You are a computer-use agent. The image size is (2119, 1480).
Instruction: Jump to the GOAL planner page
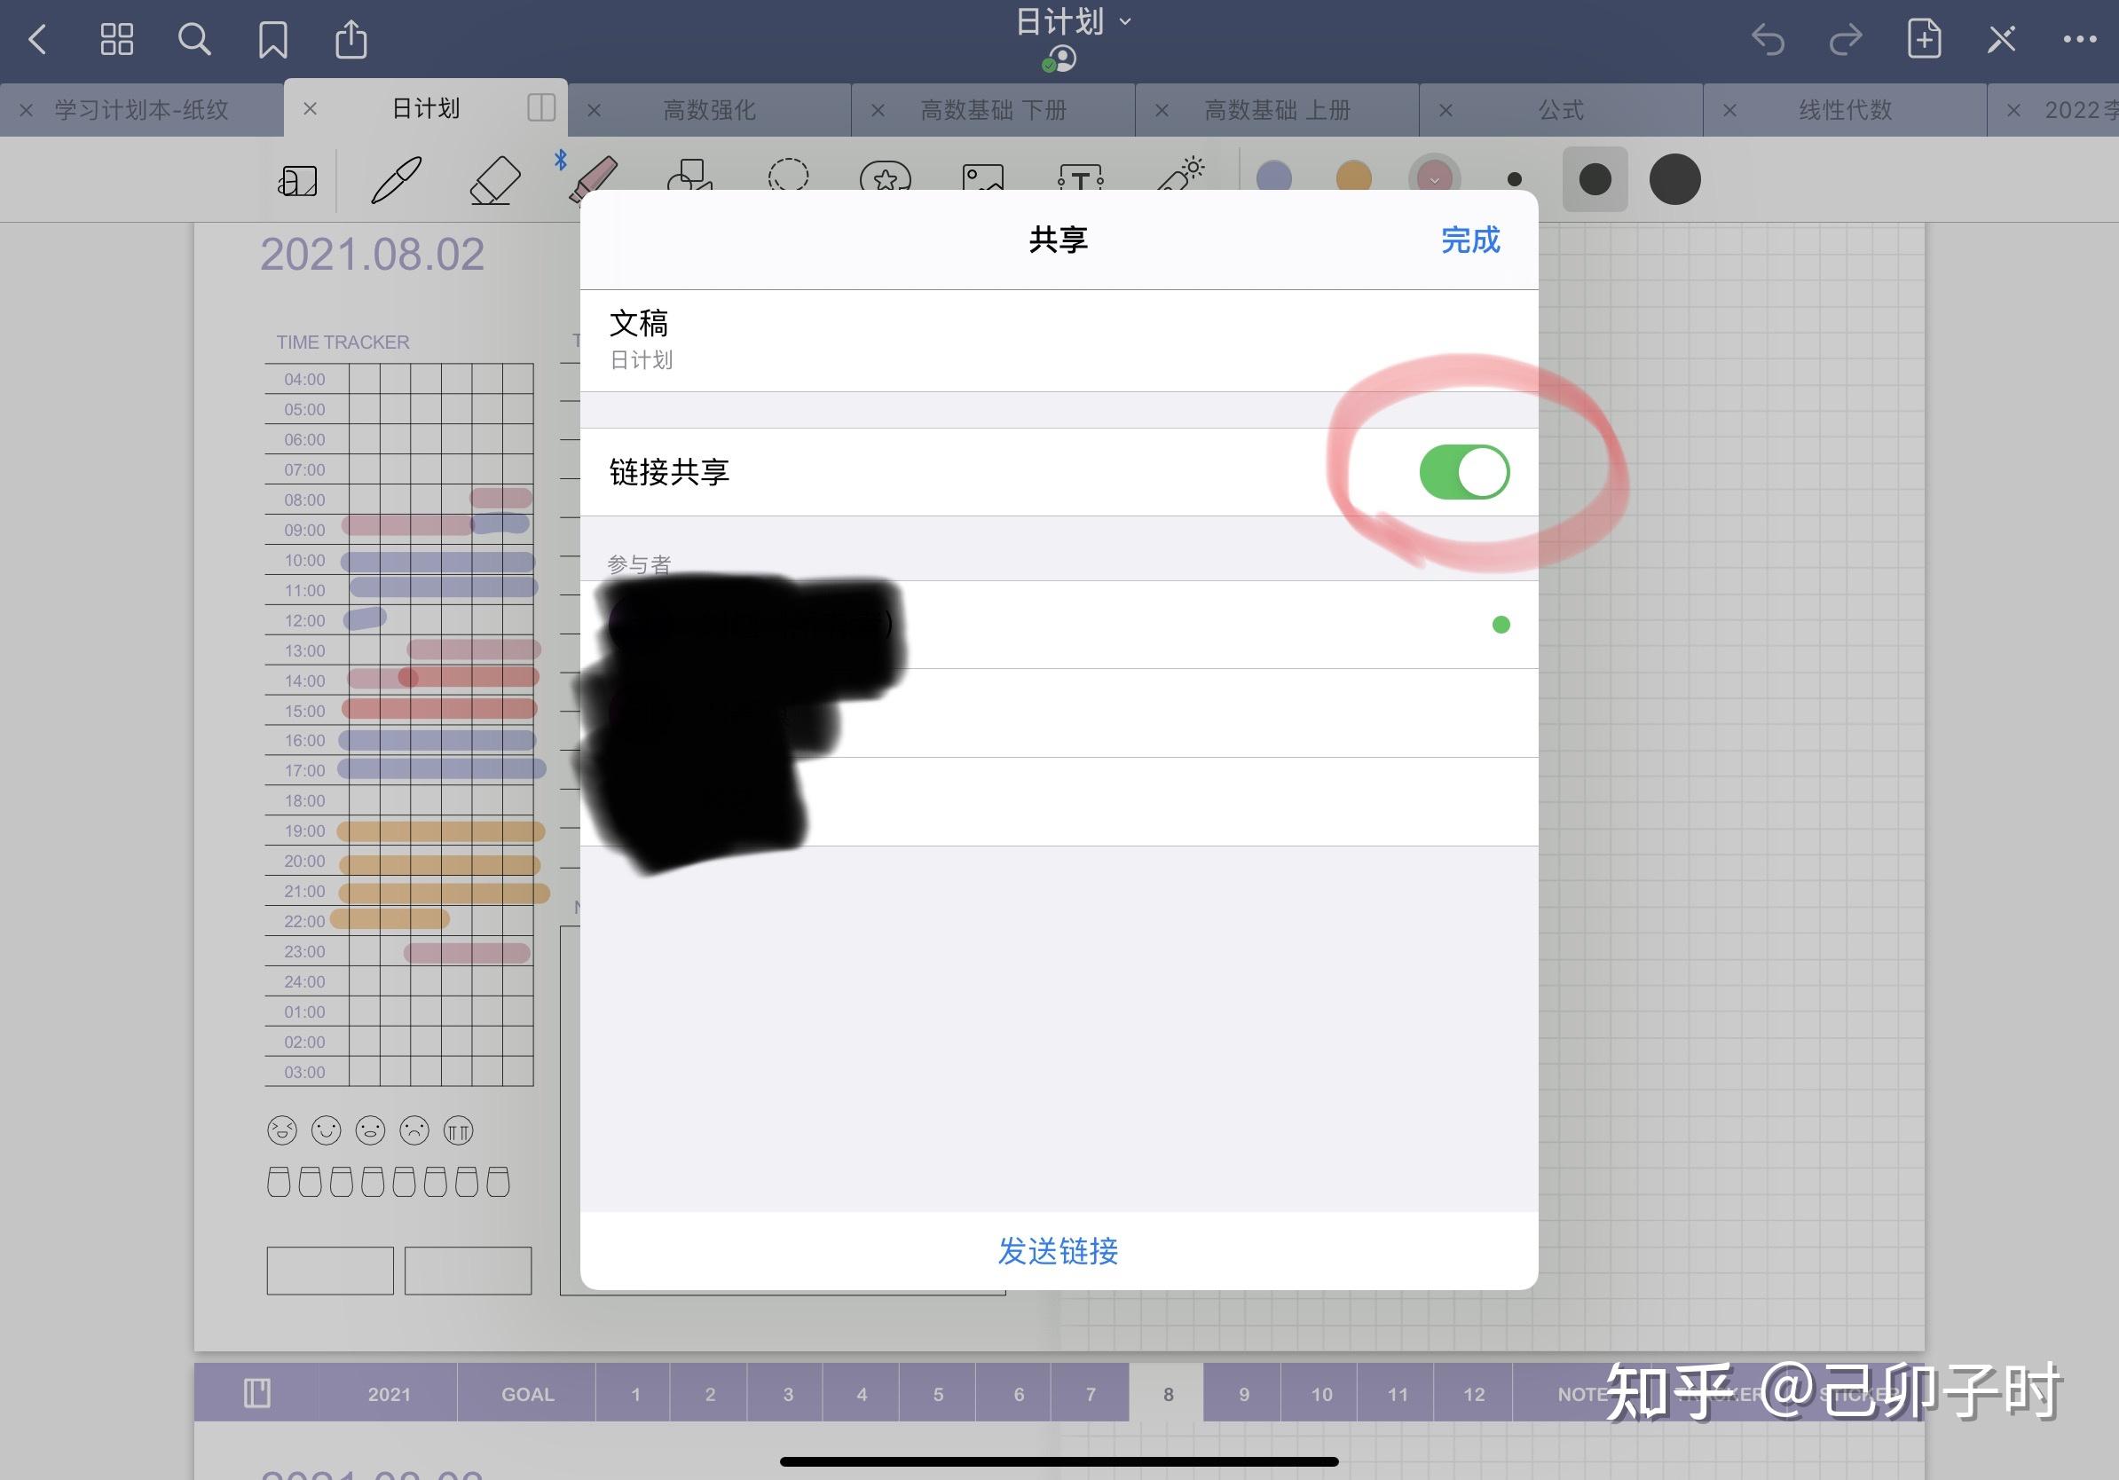(528, 1394)
